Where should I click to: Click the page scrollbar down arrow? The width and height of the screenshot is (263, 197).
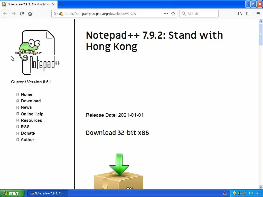coord(261,187)
